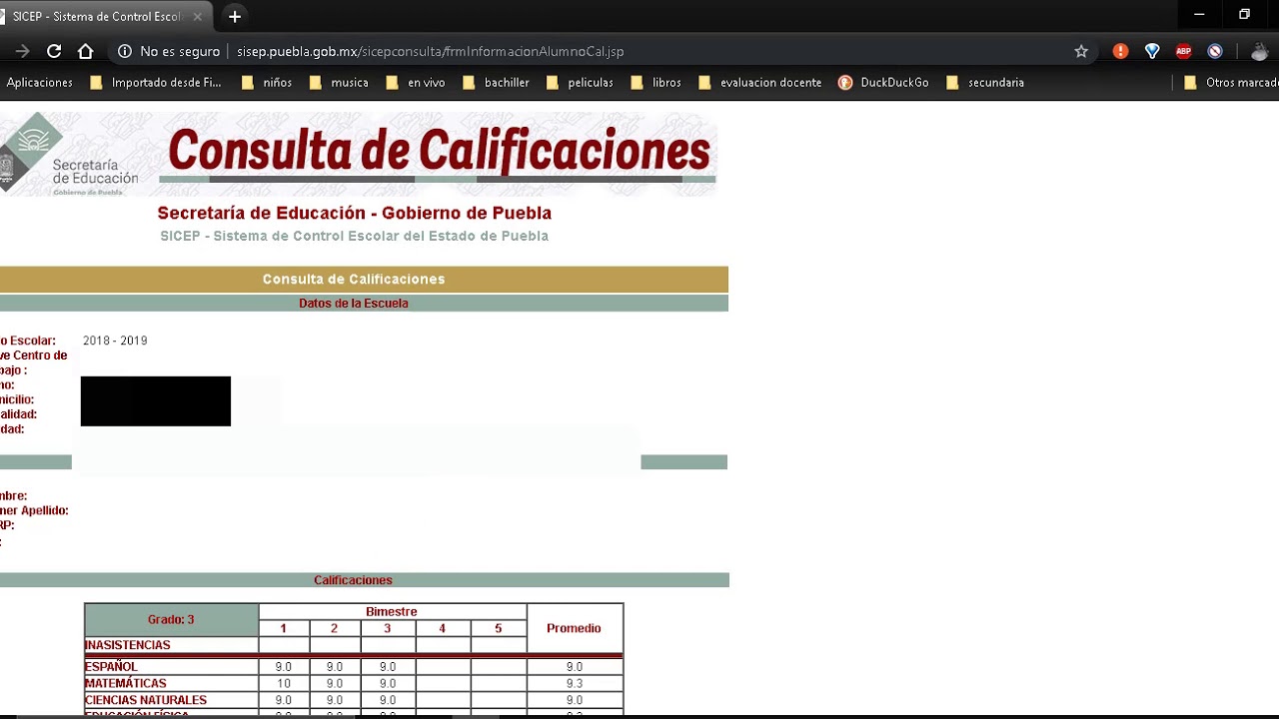This screenshot has height=719, width=1279.
Task: Click the '2018 - 2019' school year value
Action: tap(115, 341)
